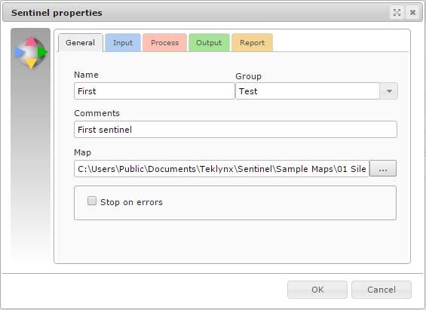Click into the Comments text field

click(x=235, y=129)
